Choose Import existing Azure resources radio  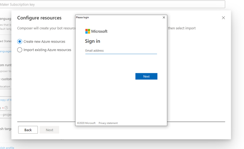19,50
